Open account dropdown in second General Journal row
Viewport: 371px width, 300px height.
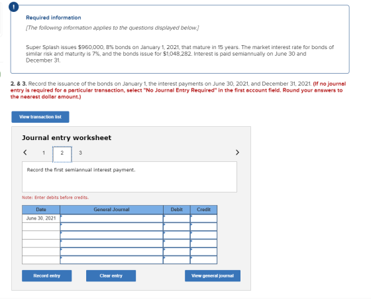(x=111, y=227)
